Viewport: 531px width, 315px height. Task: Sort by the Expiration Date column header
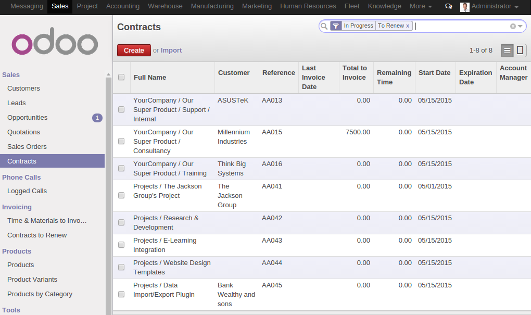[475, 78]
